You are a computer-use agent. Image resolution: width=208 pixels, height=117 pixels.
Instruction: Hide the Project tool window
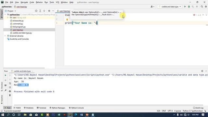tap(53, 11)
